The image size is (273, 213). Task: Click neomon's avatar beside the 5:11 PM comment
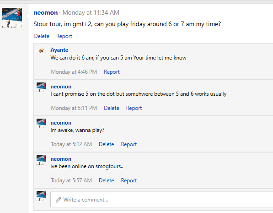(41, 87)
